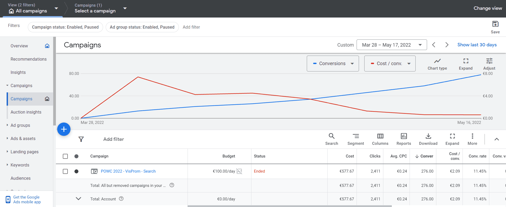Open table Search tool
The width and height of the screenshot is (506, 207).
pyautogui.click(x=332, y=139)
